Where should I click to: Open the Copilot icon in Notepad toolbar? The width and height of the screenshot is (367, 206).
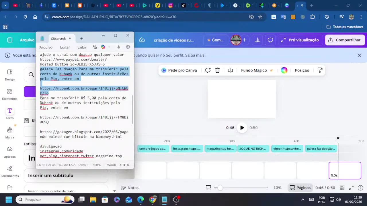(103, 47)
